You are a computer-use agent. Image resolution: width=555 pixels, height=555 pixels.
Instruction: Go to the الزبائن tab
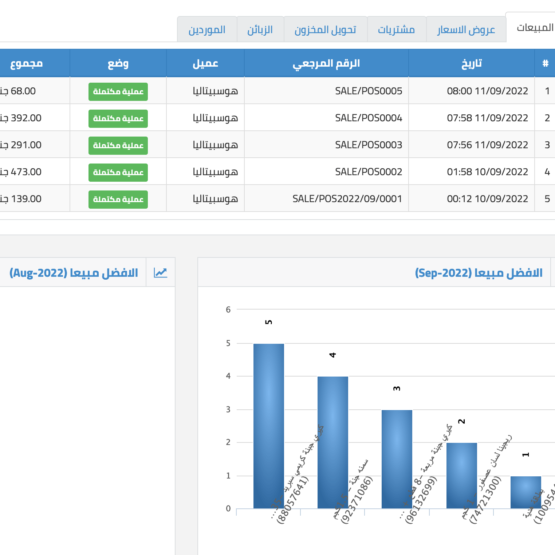pyautogui.click(x=260, y=29)
